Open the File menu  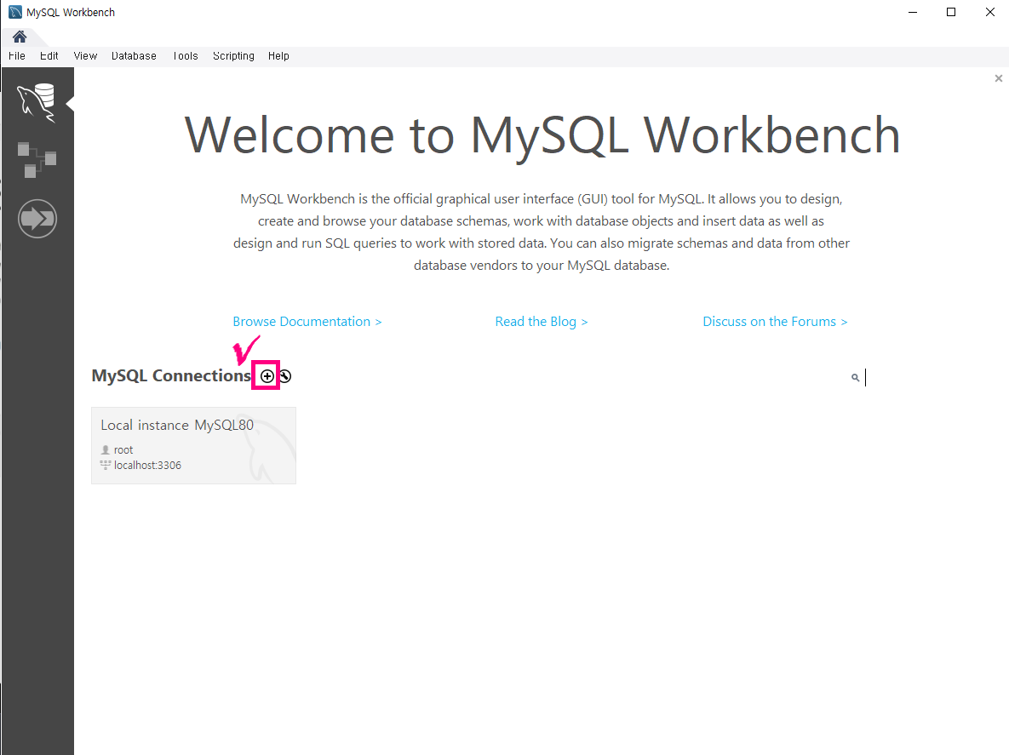coord(17,56)
